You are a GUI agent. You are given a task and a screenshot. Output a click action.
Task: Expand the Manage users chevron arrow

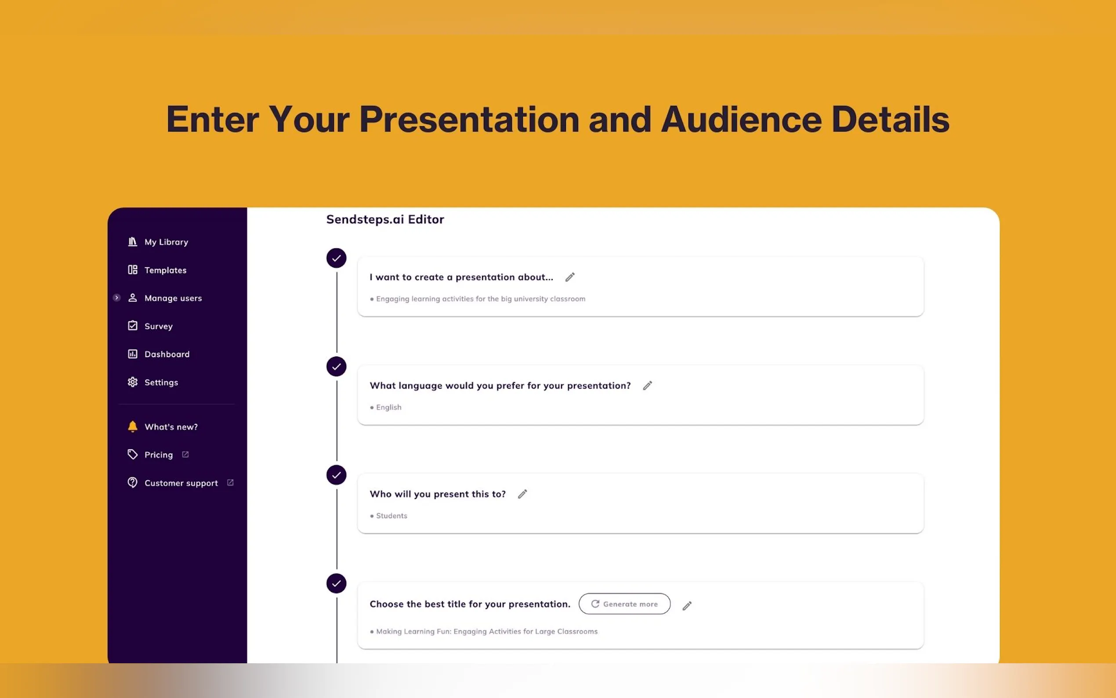(117, 298)
